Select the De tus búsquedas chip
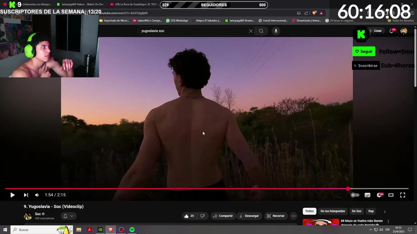Viewport: 417px width, 234px height. tap(333, 211)
